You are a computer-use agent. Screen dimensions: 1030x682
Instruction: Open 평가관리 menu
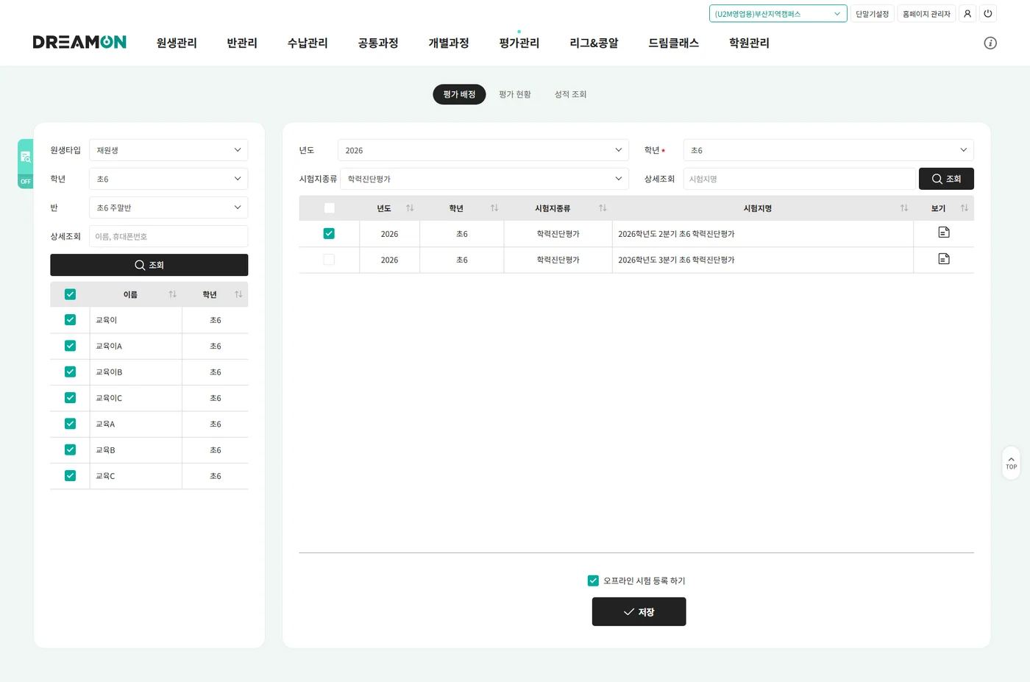[x=519, y=43]
